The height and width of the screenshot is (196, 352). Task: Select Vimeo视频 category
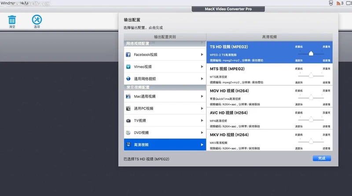click(165, 67)
